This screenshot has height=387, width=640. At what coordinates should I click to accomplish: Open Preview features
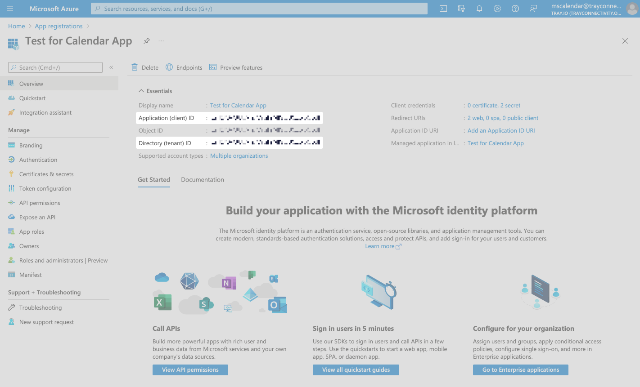coord(236,67)
